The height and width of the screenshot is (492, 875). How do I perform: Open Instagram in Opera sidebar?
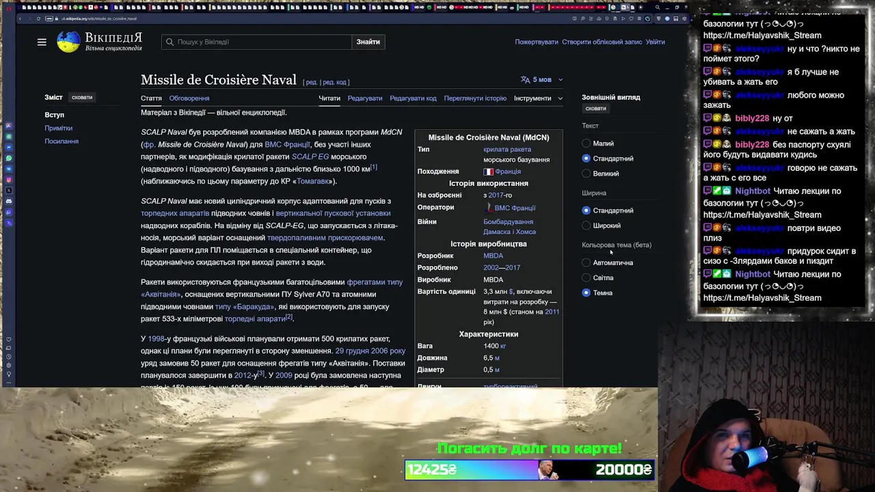pyautogui.click(x=9, y=179)
